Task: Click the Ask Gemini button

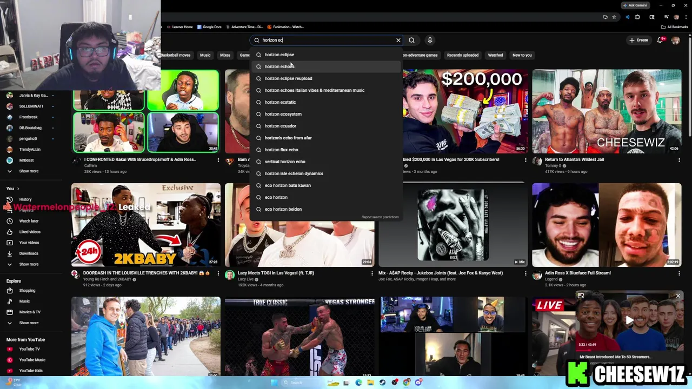Action: tap(634, 5)
